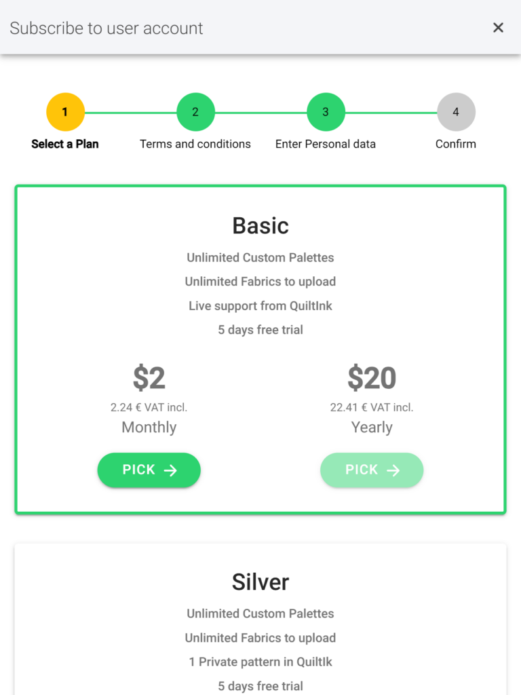Click the $2 monthly price
Image resolution: width=521 pixels, height=695 pixels.
point(149,377)
